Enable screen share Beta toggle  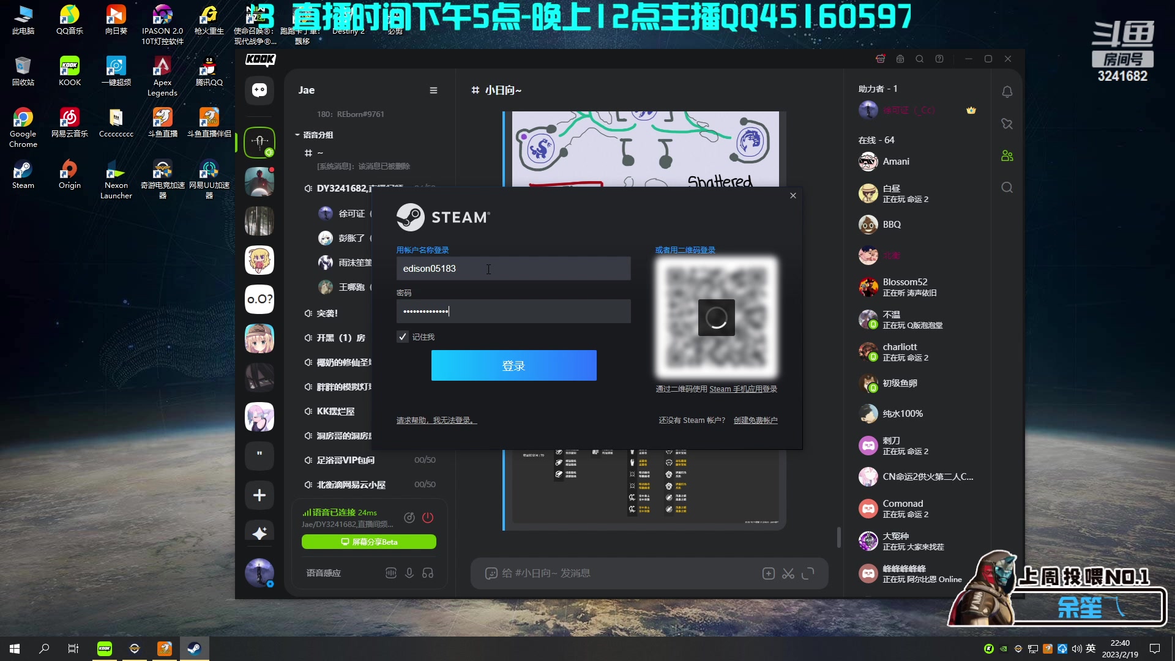tap(370, 542)
